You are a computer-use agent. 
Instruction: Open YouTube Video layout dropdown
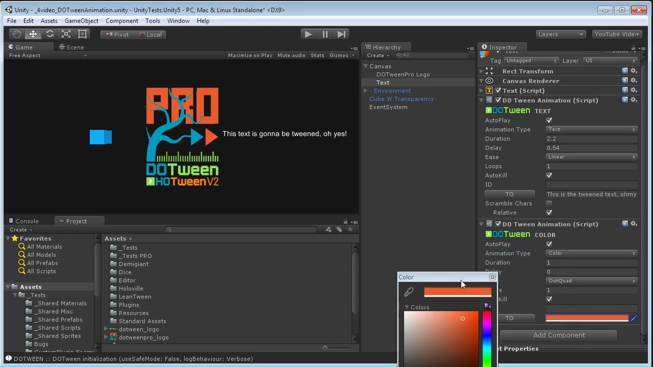617,34
